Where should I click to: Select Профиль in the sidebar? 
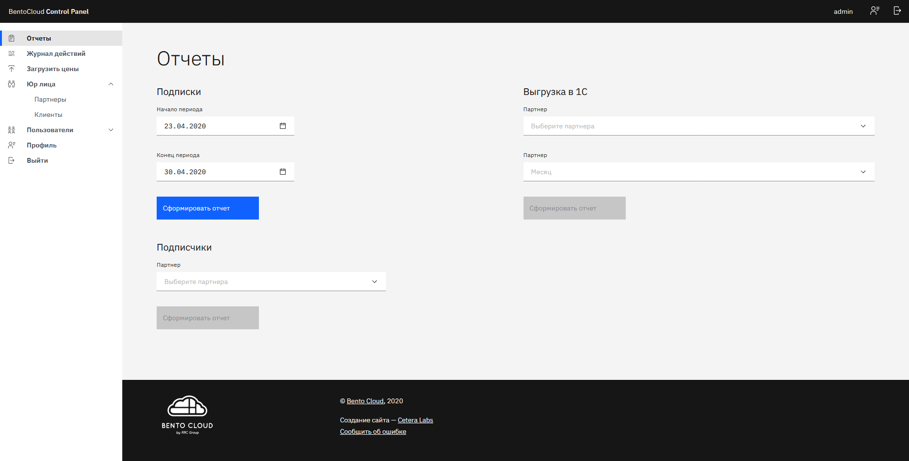tap(42, 145)
